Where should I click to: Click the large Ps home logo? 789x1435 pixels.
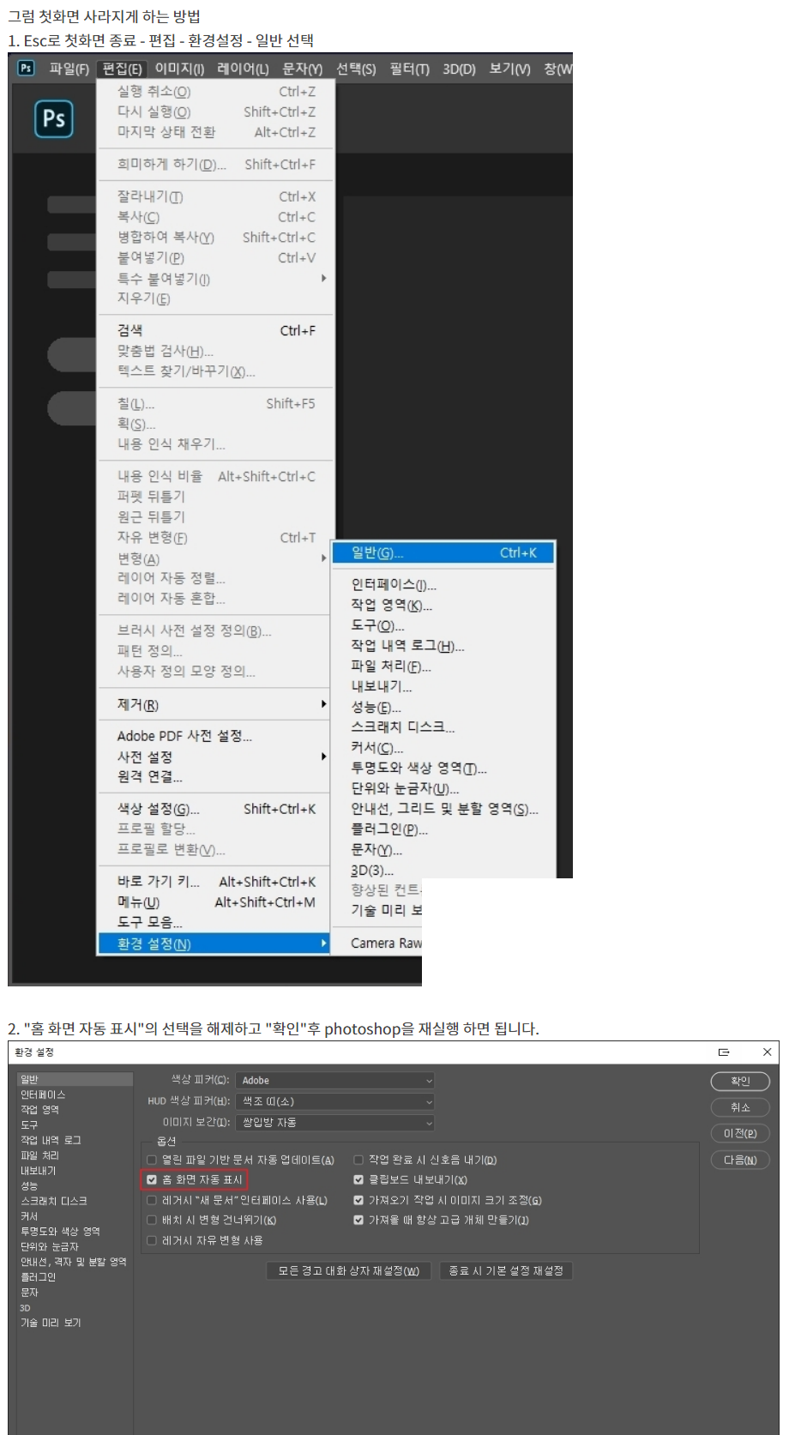tap(54, 118)
